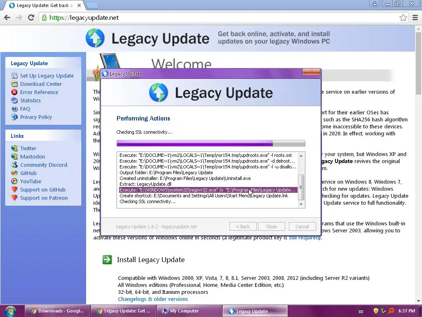Open the Download Center link
The image size is (422, 317).
[41, 84]
